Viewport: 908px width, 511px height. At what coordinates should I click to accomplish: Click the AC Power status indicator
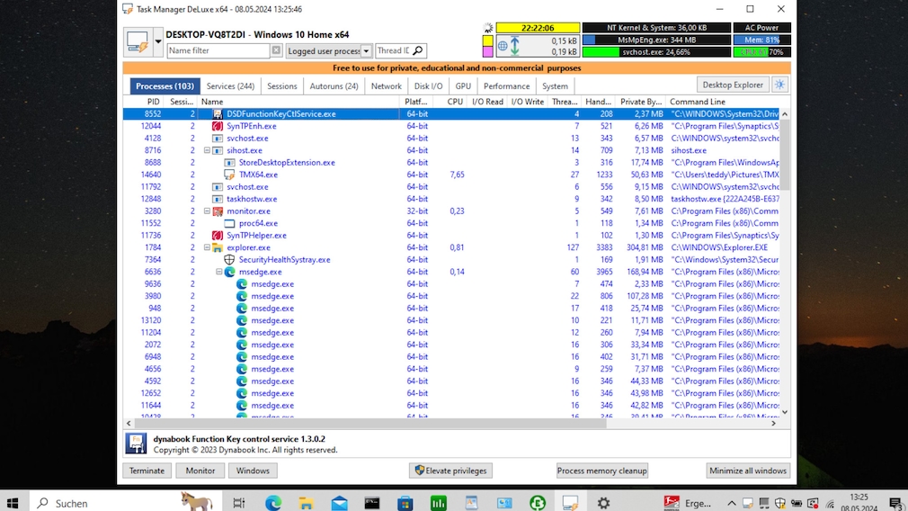pos(761,28)
